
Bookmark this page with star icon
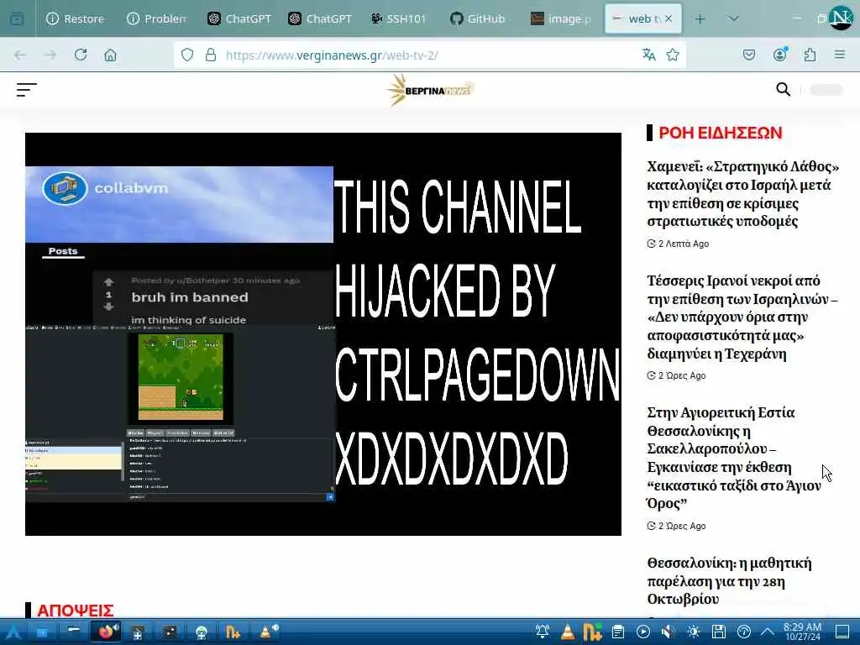click(673, 55)
